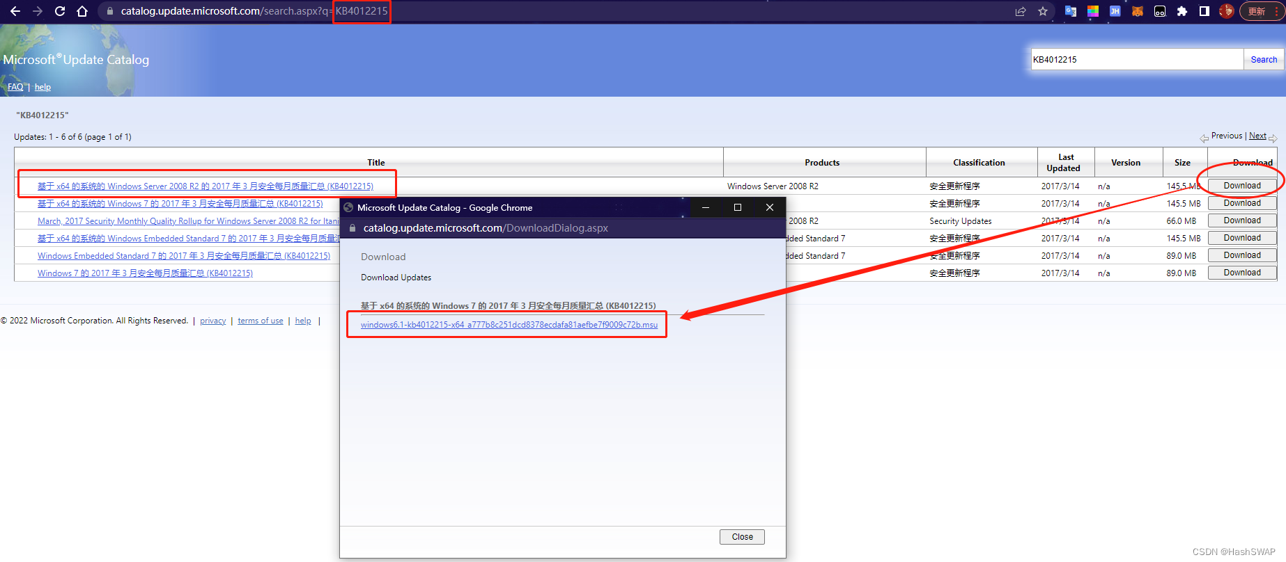
Task: Click the download dialog address bar URL
Action: 486,228
